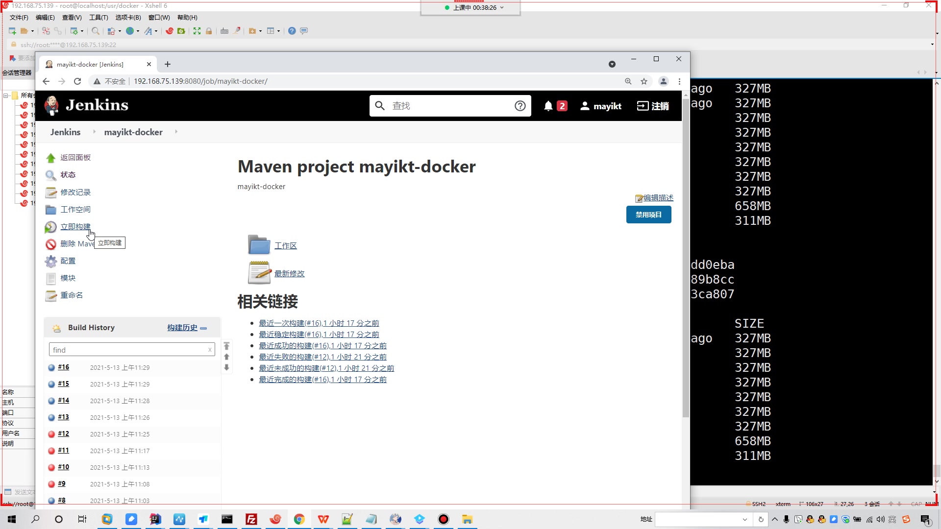Show hidden system tray icons
This screenshot has height=529, width=941.
(775, 519)
